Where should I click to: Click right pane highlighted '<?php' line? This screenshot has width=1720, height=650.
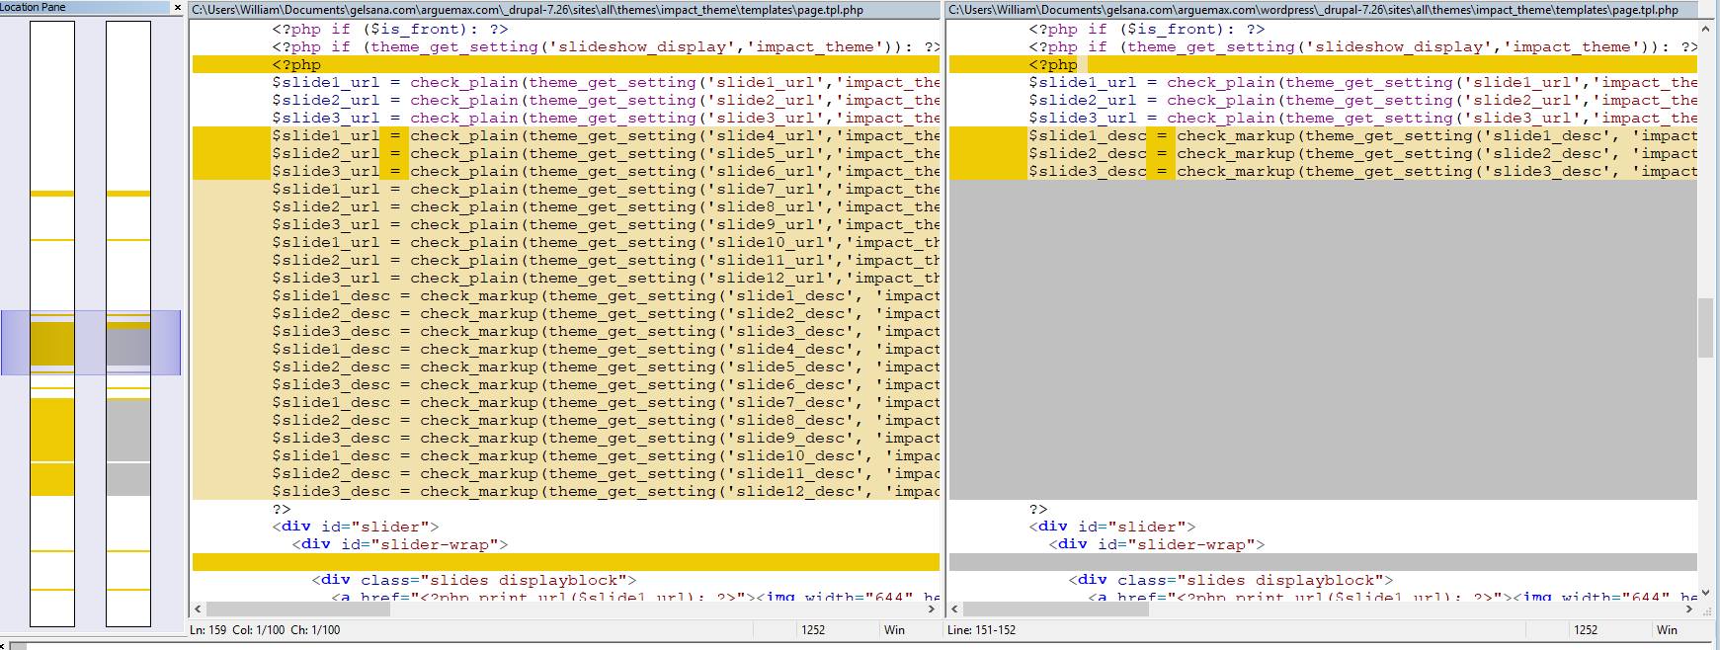click(x=1323, y=64)
